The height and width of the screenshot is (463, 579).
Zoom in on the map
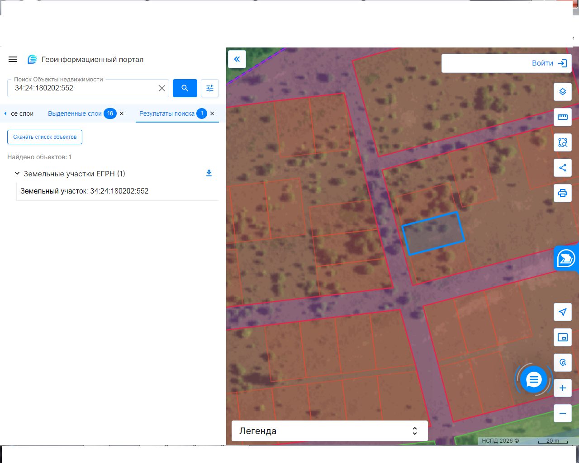(x=563, y=388)
